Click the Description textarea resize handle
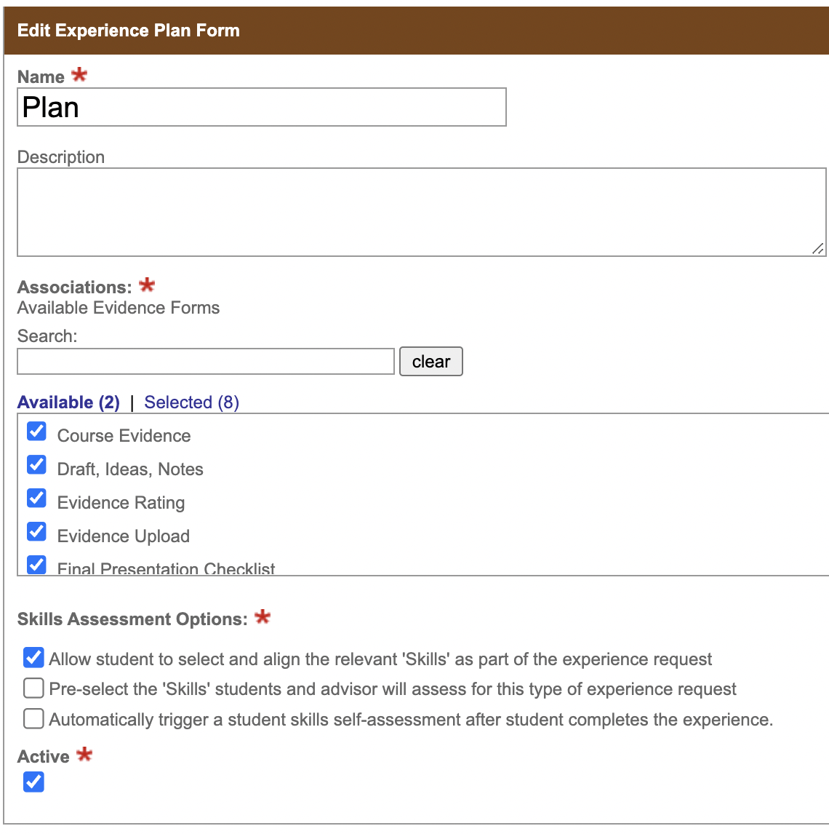829x834 pixels. 820,248
